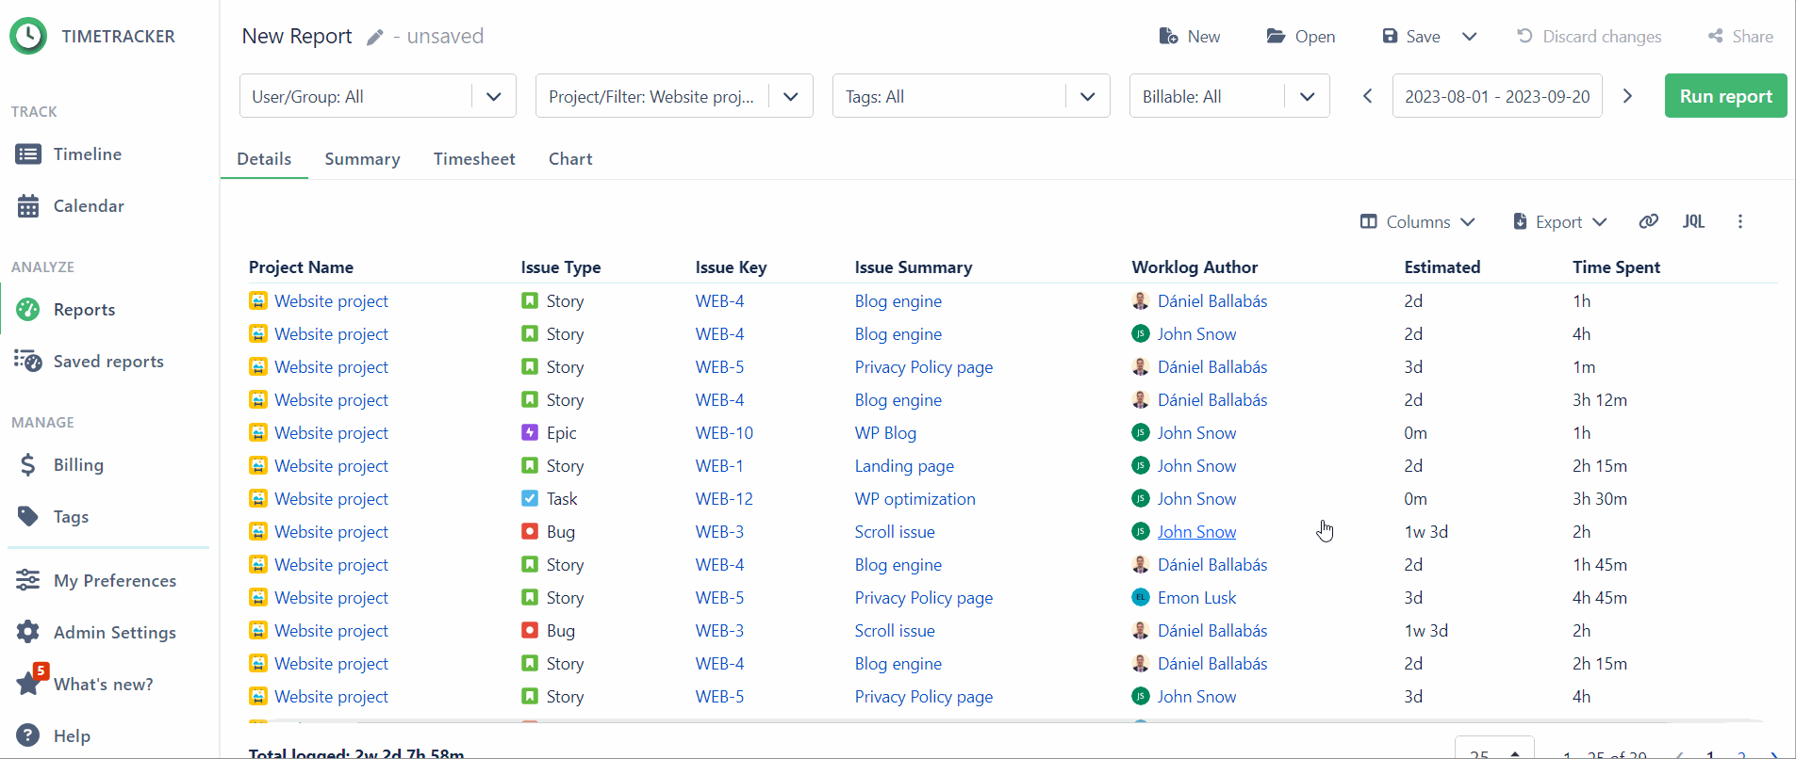Go to previous date range
The image size is (1796, 759).
[1368, 96]
